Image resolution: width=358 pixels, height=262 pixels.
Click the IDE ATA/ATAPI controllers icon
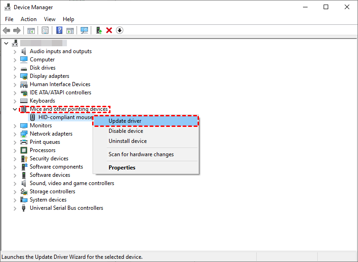[x=24, y=93]
